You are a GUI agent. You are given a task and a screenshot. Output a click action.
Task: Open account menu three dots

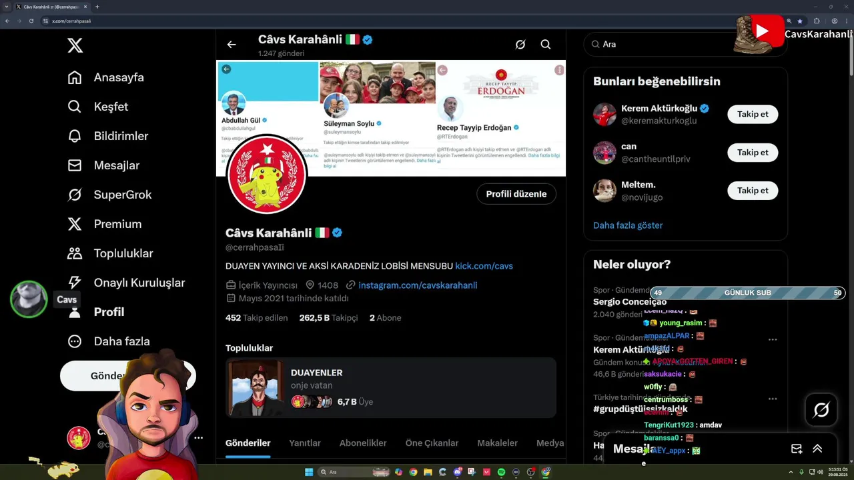click(198, 438)
